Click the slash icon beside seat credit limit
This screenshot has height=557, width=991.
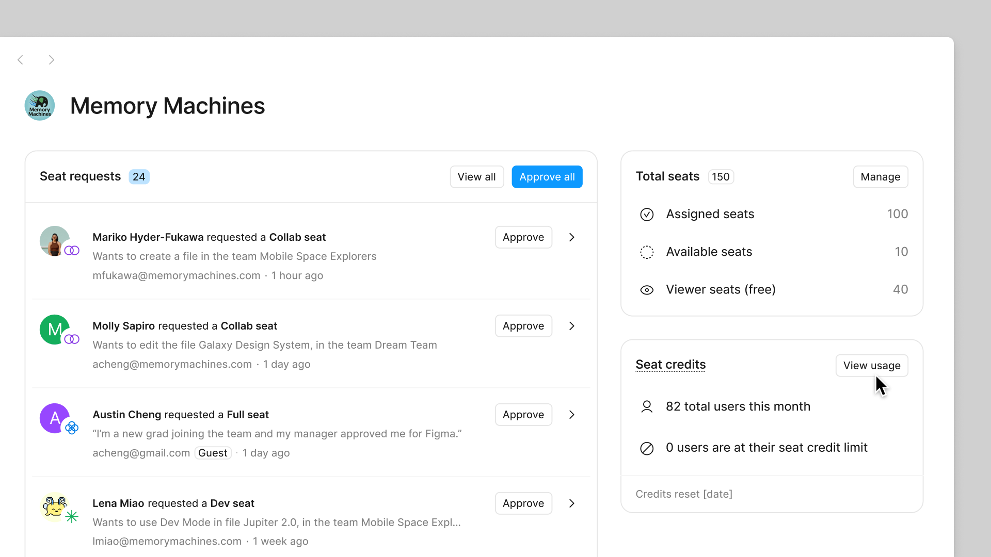[x=647, y=448]
